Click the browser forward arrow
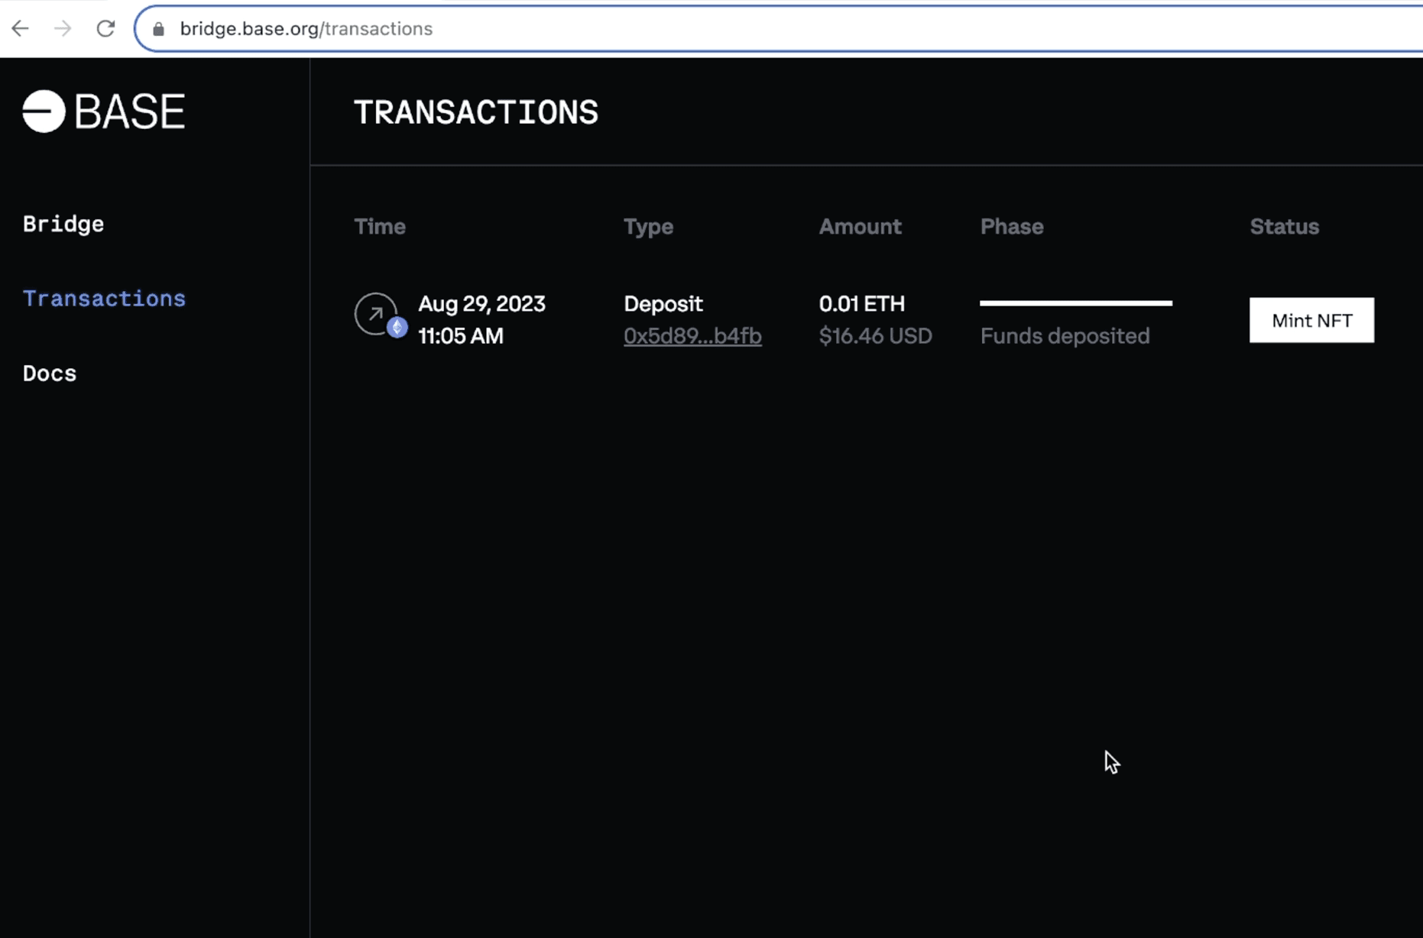The image size is (1423, 938). pyautogui.click(x=63, y=29)
